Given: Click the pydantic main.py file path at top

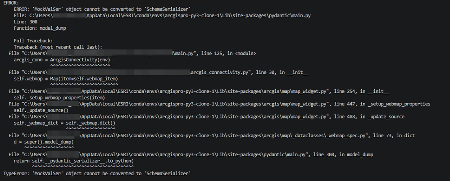Looking at the screenshot, I should coord(162,15).
